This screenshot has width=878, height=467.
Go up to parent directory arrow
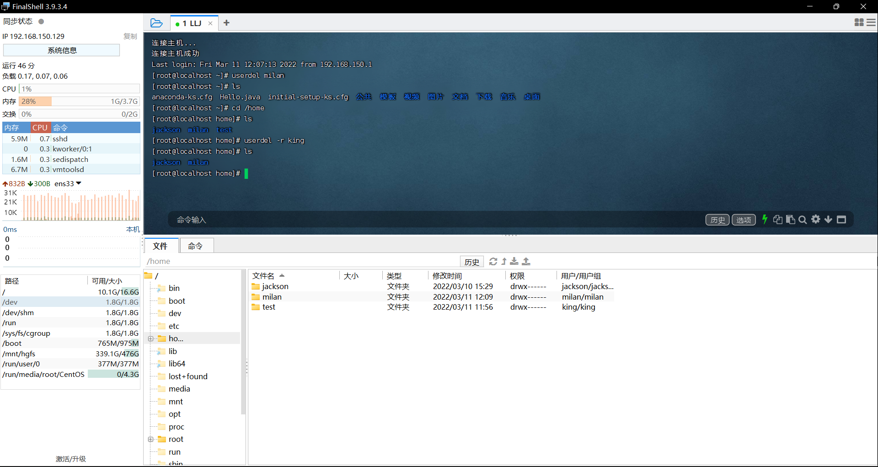pos(504,261)
